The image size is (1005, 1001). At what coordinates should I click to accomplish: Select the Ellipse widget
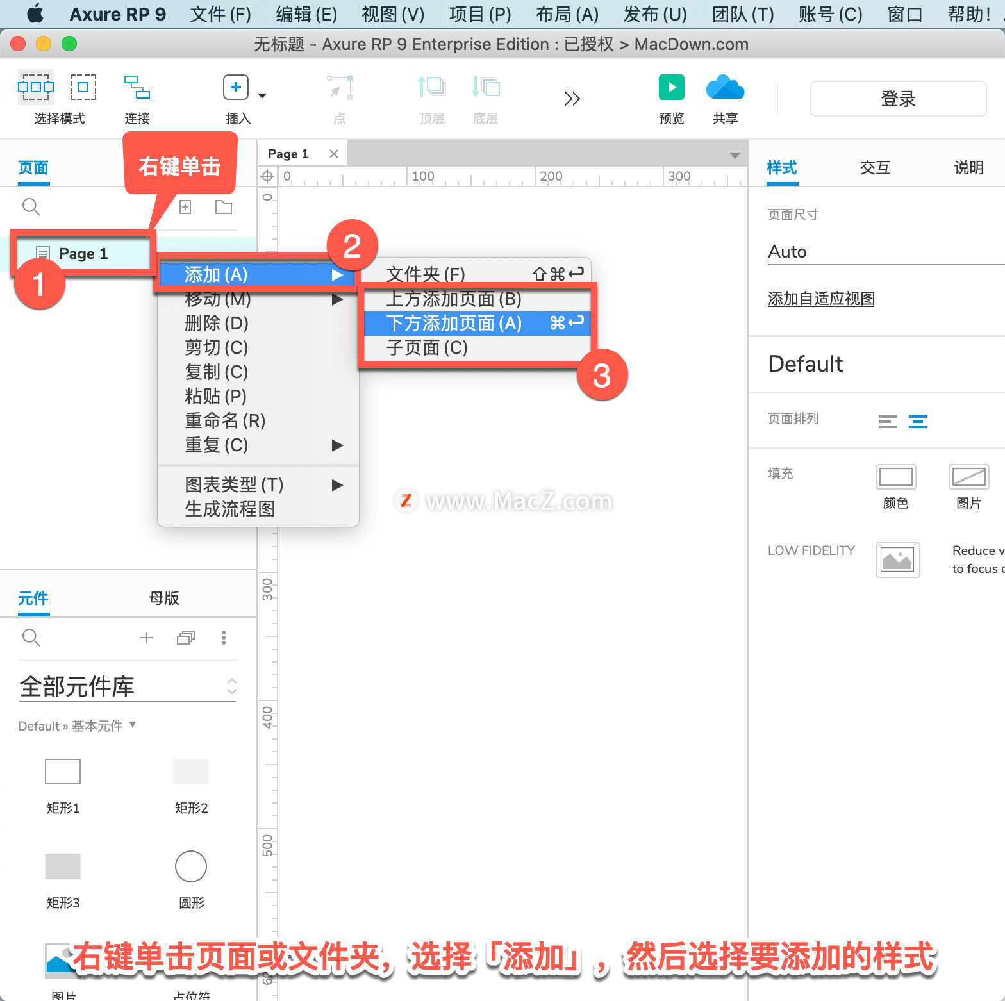point(191,866)
